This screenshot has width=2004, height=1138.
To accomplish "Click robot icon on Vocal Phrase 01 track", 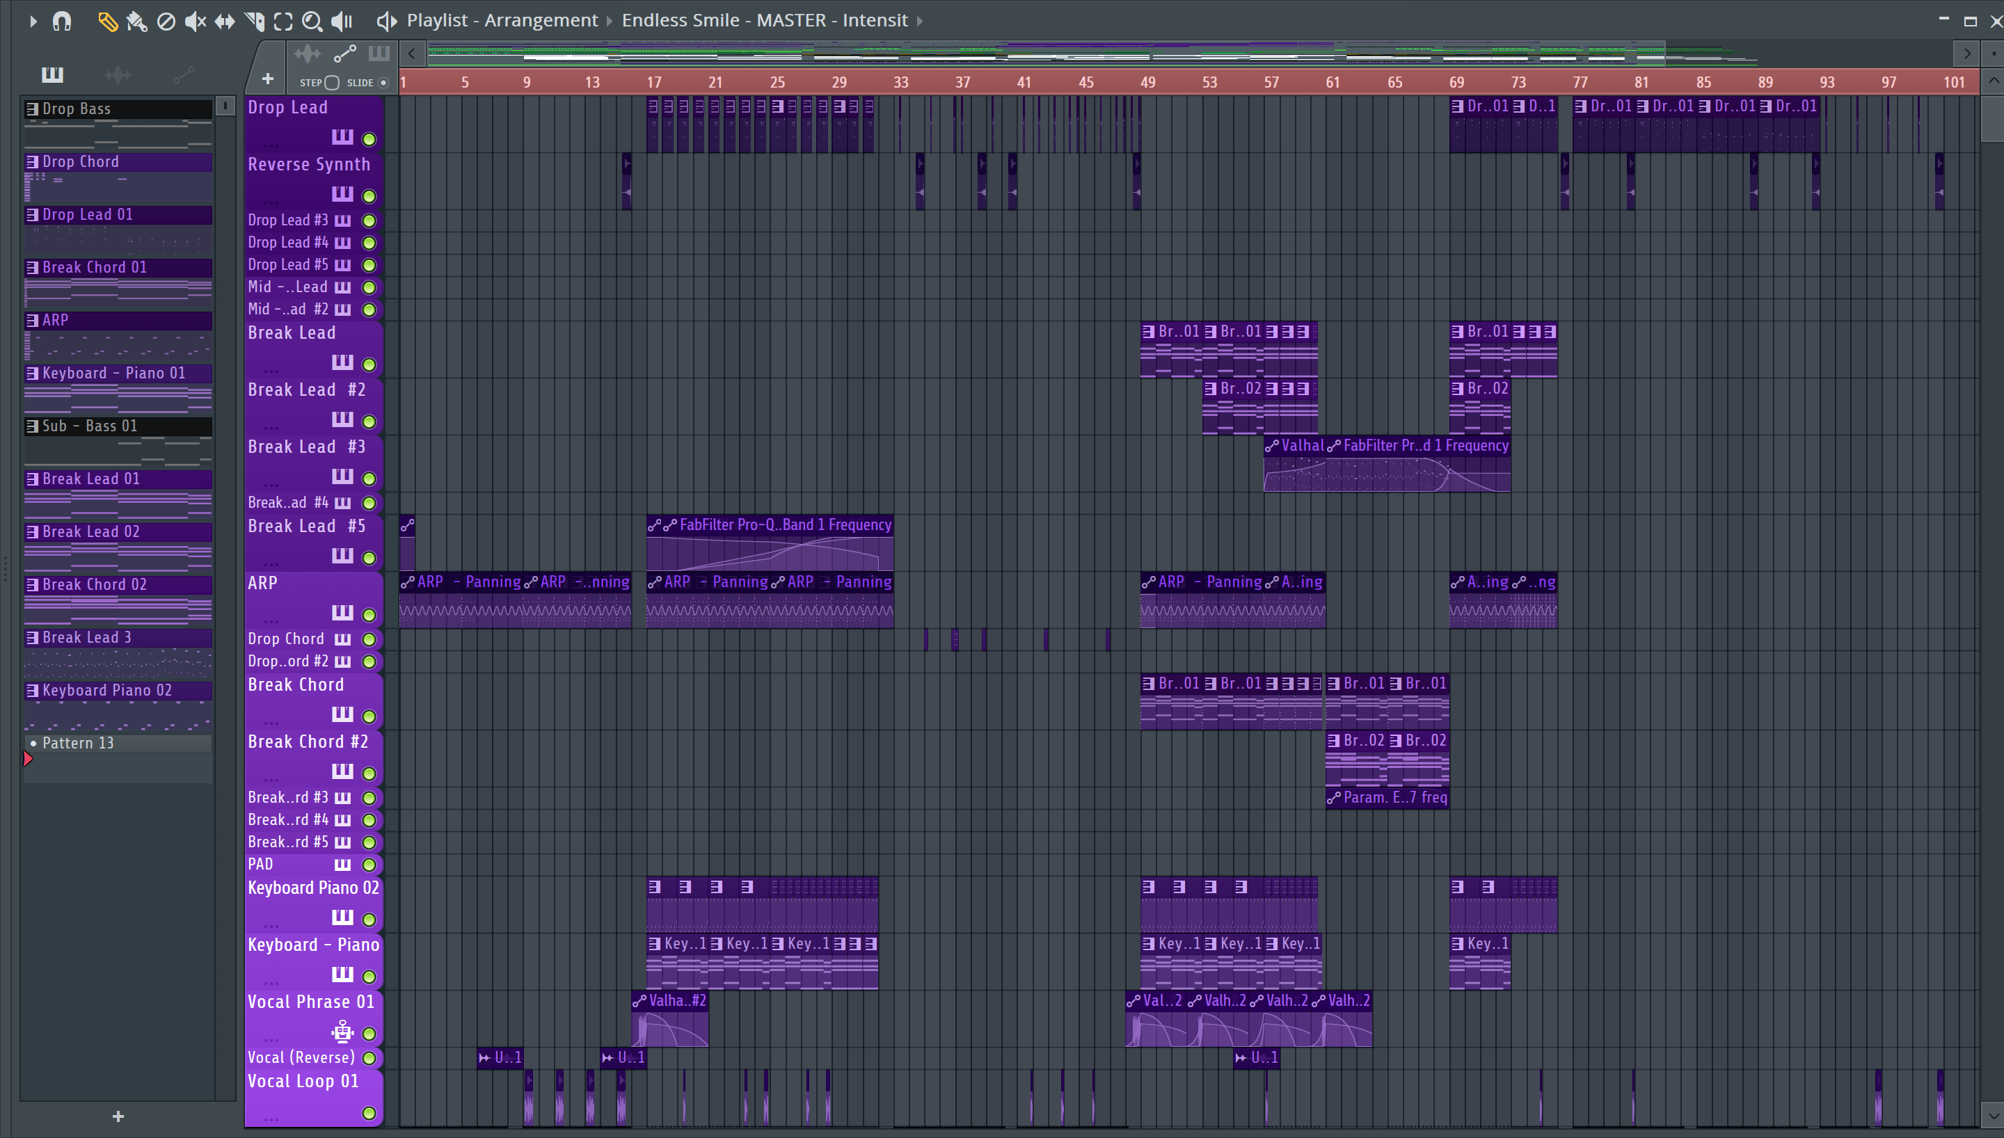I will [x=342, y=1032].
